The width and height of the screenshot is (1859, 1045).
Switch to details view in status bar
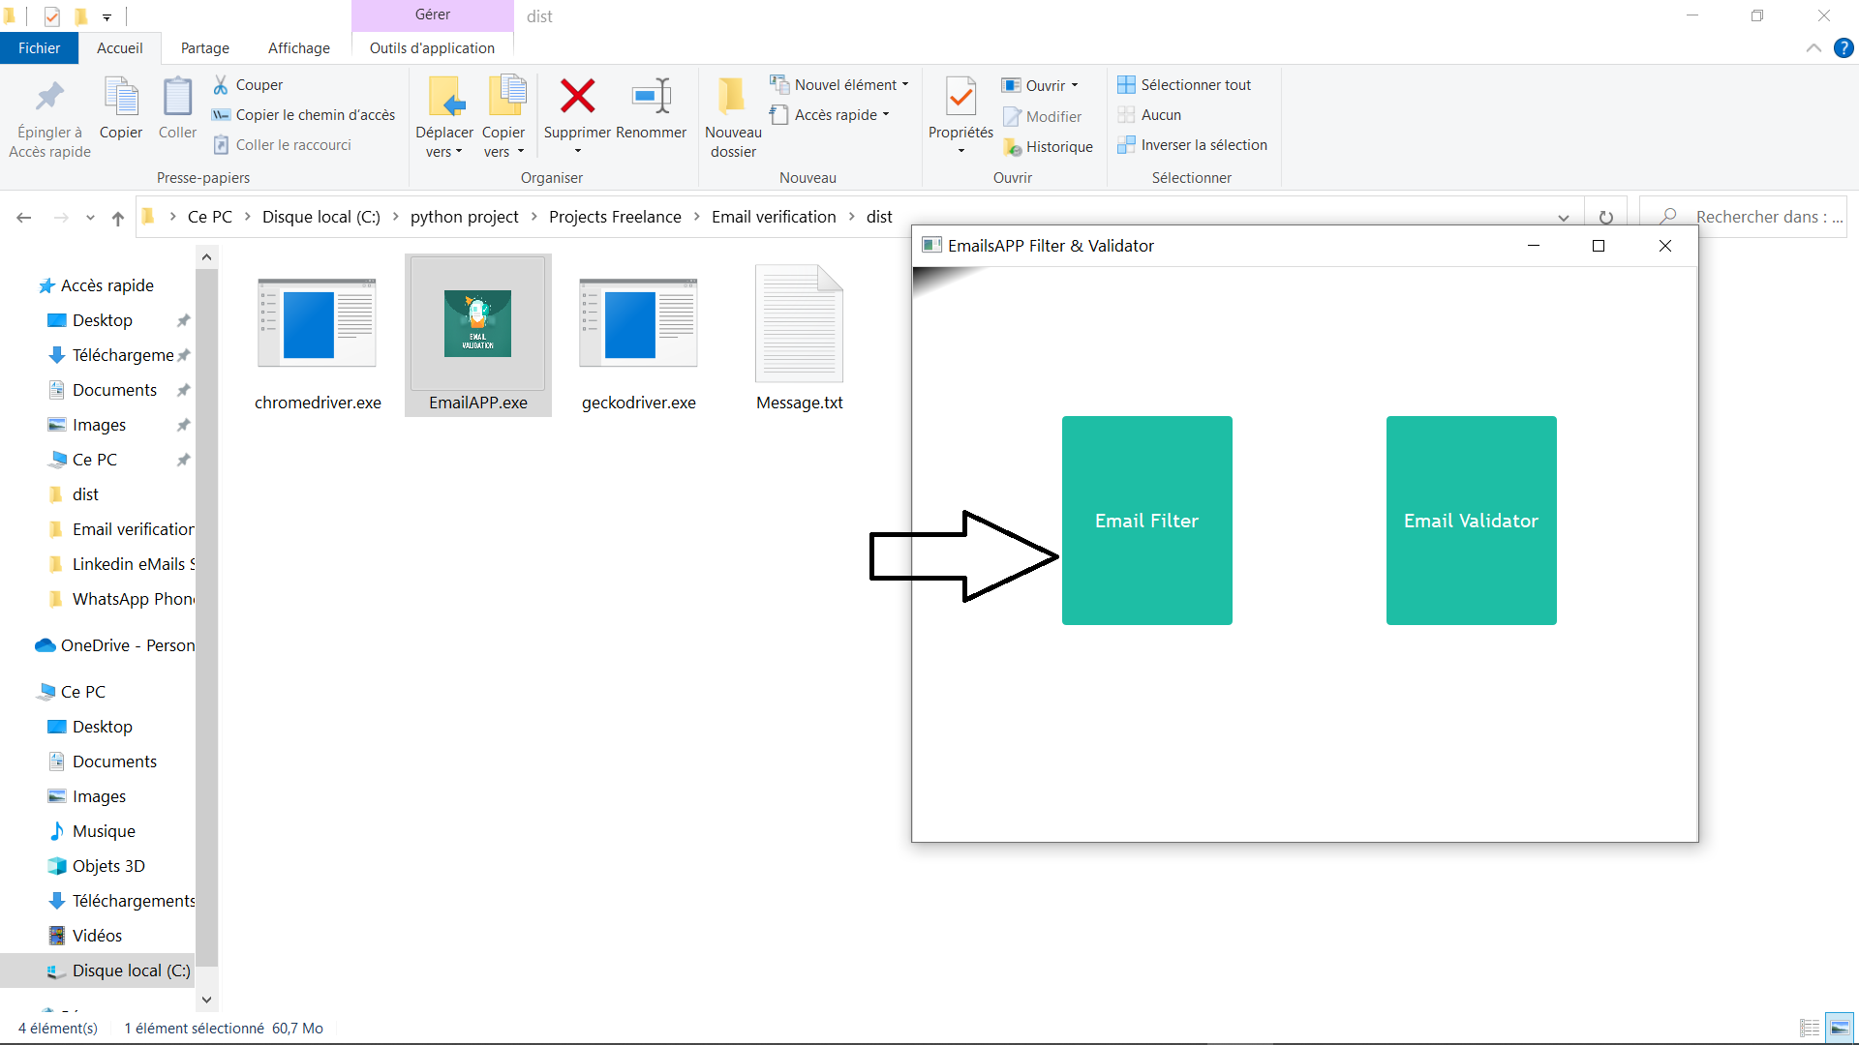tap(1809, 1028)
